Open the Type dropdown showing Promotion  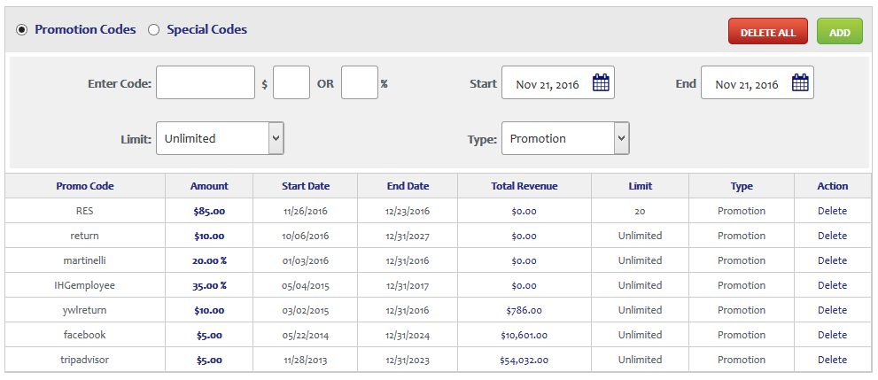point(565,138)
